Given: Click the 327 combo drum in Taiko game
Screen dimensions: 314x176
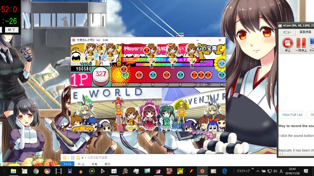Looking at the screenshot, I should point(101,77).
